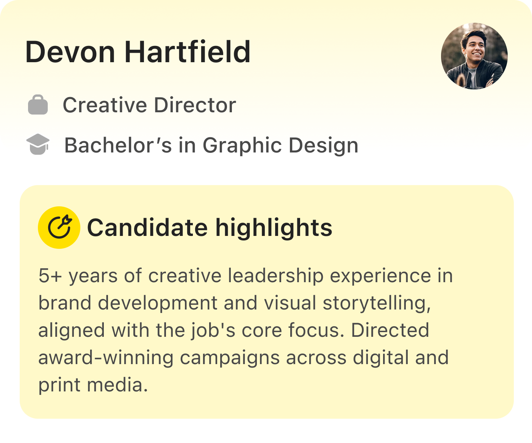Click "visual storytelling" in the highlights
Image resolution: width=532 pixels, height=443 pixels.
point(347,303)
